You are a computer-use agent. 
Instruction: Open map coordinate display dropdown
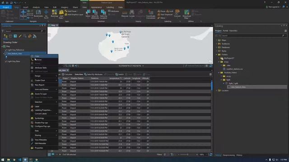pos(143,66)
